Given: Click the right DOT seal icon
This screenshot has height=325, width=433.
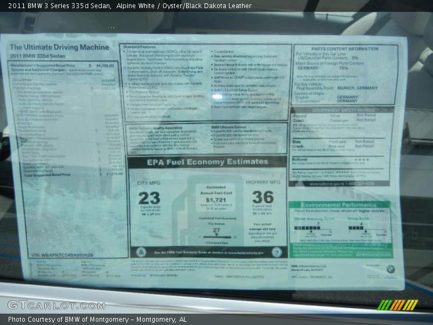Looking at the screenshot, I should (x=277, y=252).
